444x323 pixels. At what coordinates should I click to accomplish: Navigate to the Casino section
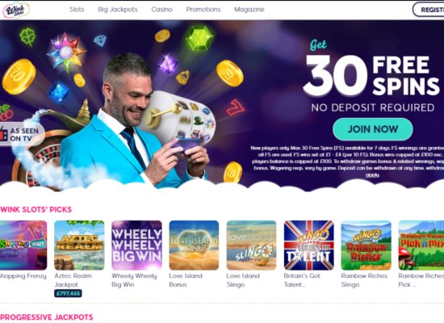click(x=161, y=10)
